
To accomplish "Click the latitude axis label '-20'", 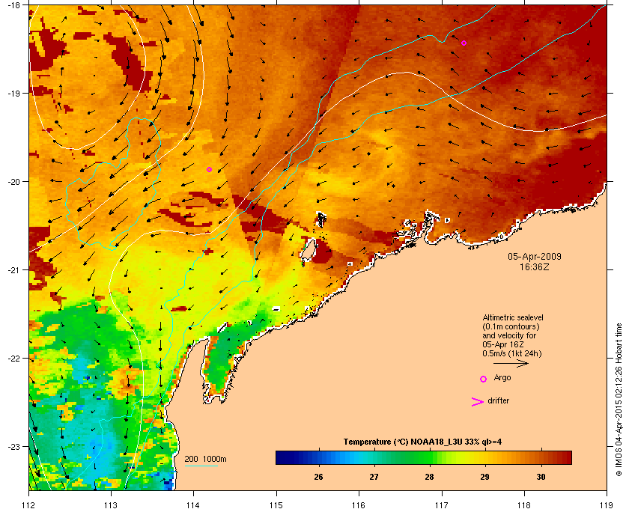I will tap(14, 181).
